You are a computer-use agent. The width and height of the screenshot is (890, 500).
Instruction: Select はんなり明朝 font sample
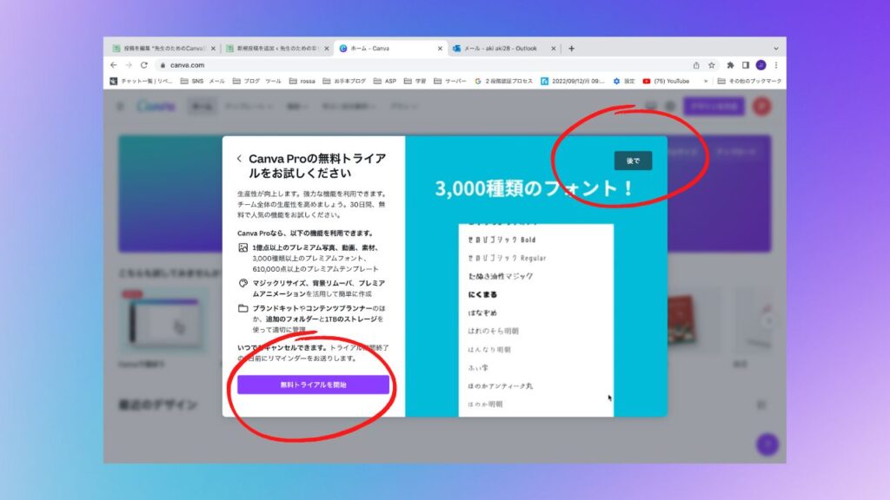tap(489, 350)
